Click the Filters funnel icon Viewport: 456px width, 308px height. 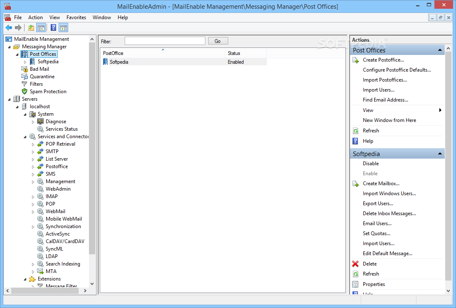pos(25,84)
